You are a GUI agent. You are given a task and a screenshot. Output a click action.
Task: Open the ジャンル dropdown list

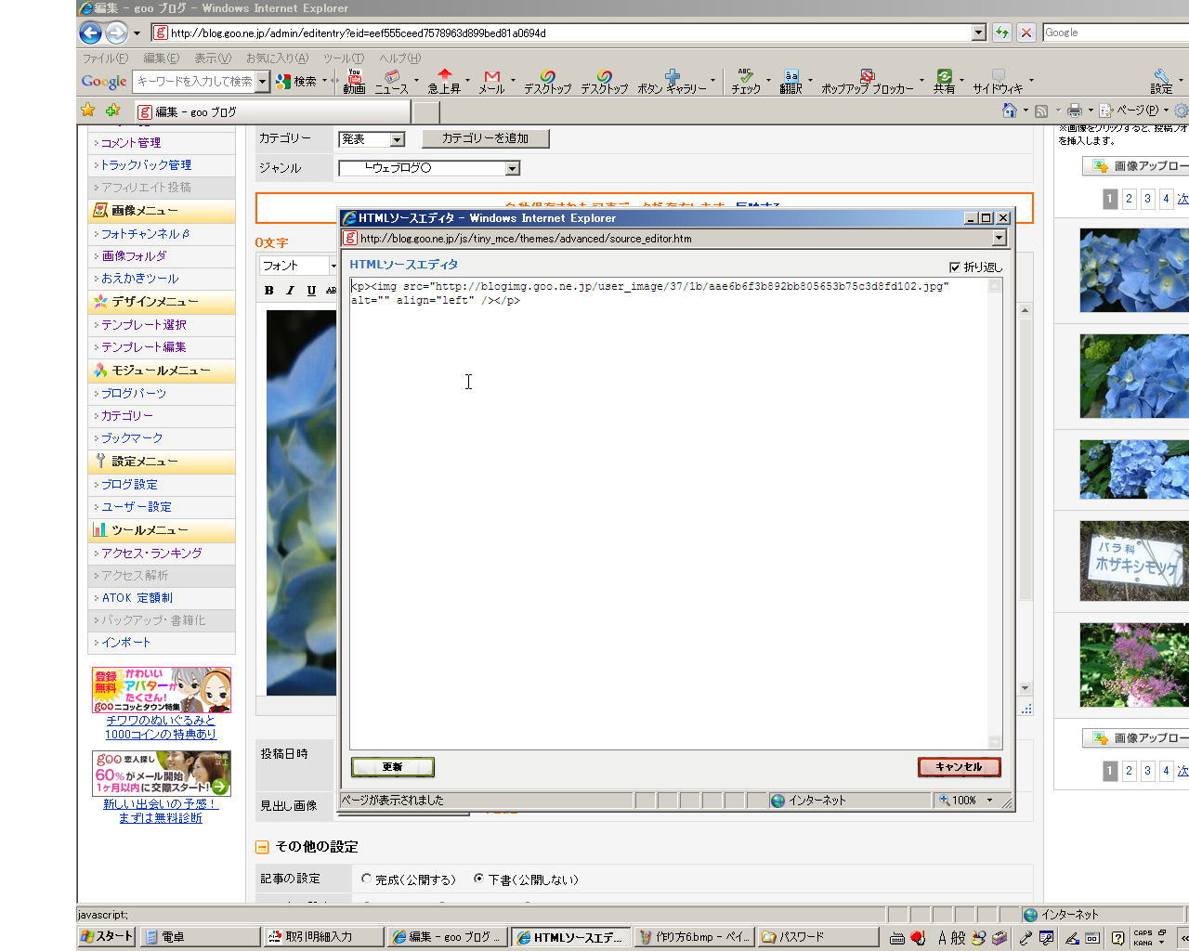(x=512, y=168)
